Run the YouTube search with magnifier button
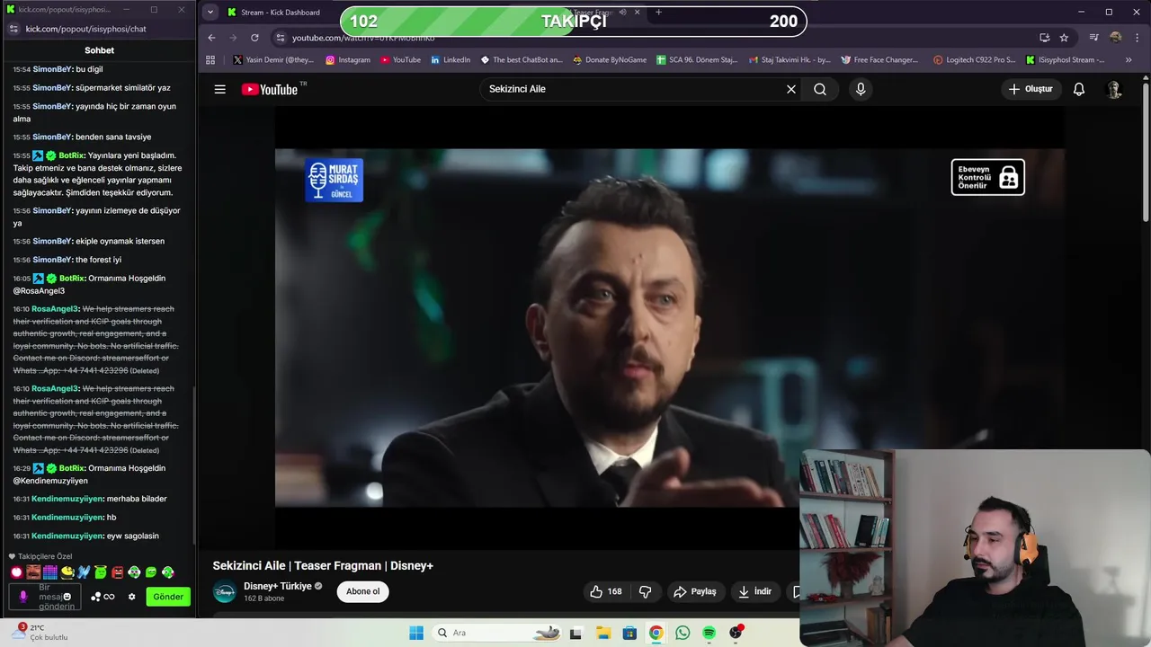1151x647 pixels. pyautogui.click(x=820, y=89)
